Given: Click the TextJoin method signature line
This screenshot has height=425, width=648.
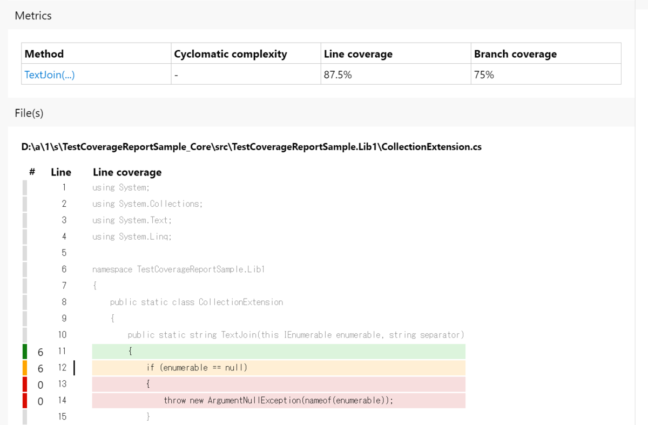Looking at the screenshot, I should point(296,335).
